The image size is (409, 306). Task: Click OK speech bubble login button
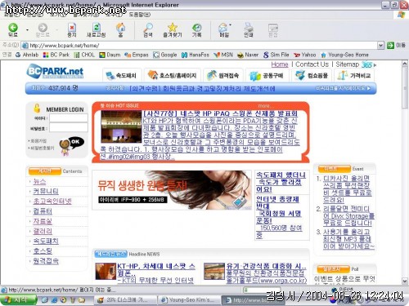(x=75, y=142)
